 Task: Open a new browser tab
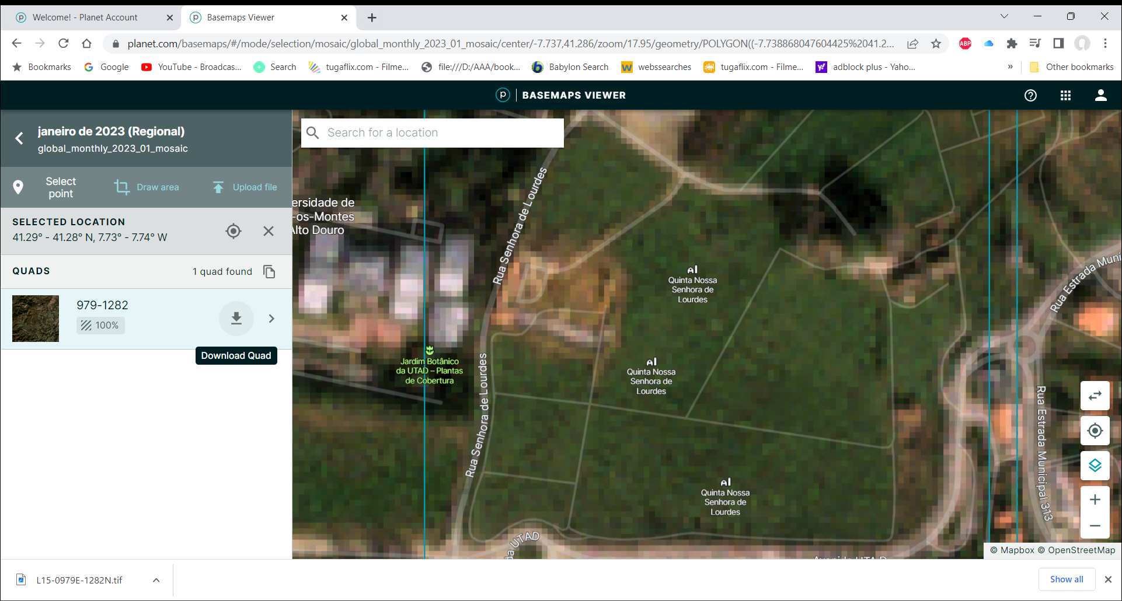(x=372, y=18)
